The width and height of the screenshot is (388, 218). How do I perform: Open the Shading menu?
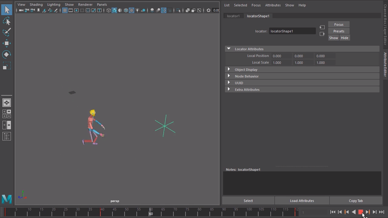click(x=36, y=4)
